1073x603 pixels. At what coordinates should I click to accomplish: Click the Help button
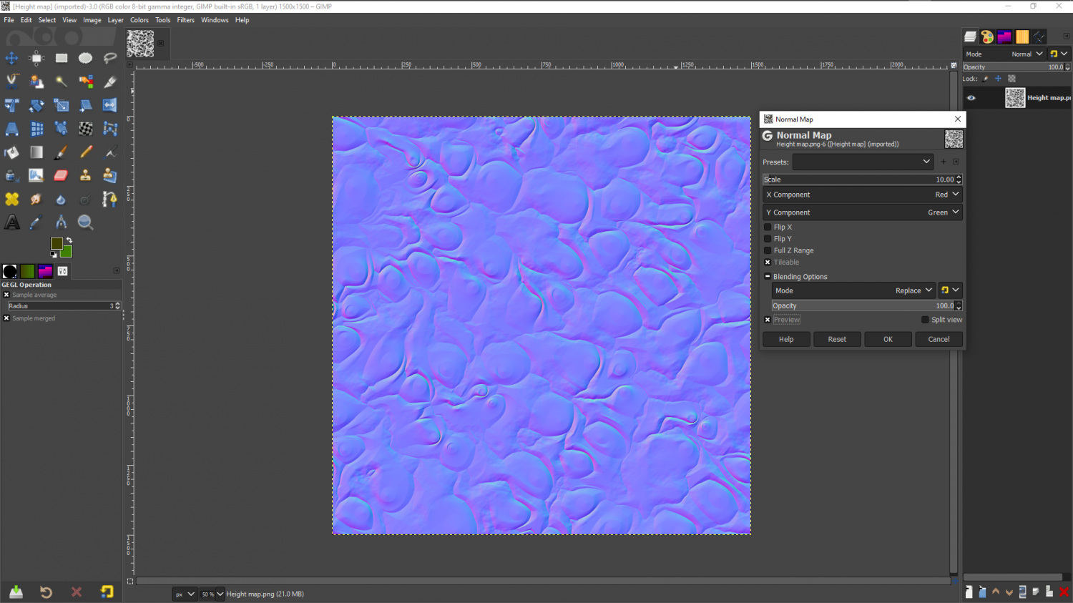(x=786, y=339)
